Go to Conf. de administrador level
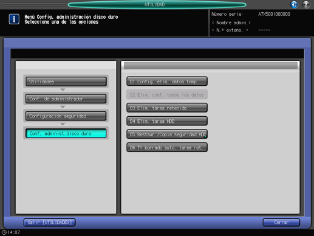 tap(66, 99)
